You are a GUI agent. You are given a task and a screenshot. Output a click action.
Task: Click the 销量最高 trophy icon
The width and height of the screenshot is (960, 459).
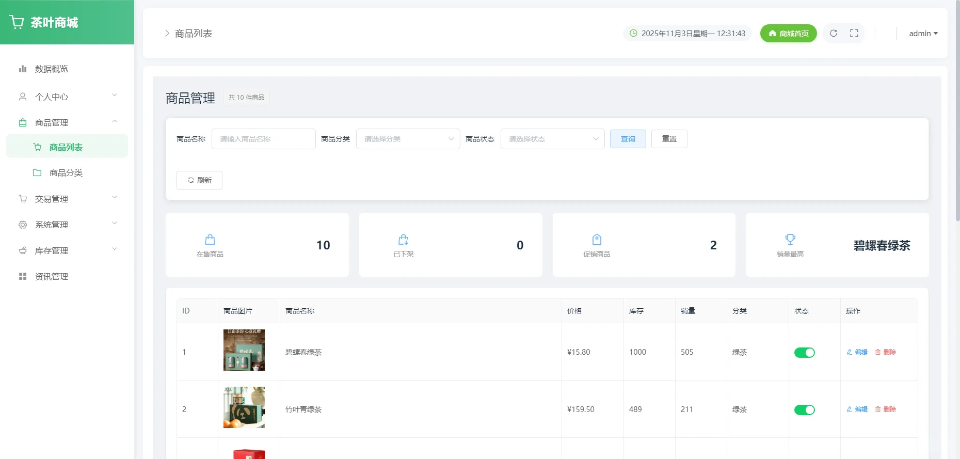point(790,240)
